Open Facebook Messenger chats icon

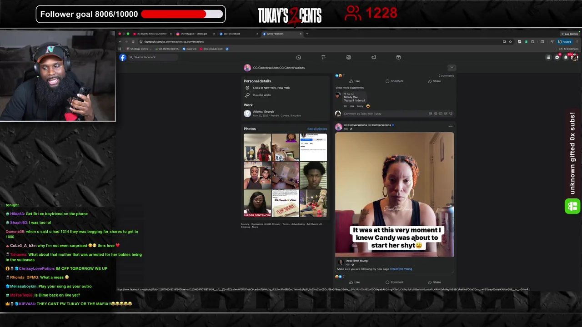pos(557,57)
